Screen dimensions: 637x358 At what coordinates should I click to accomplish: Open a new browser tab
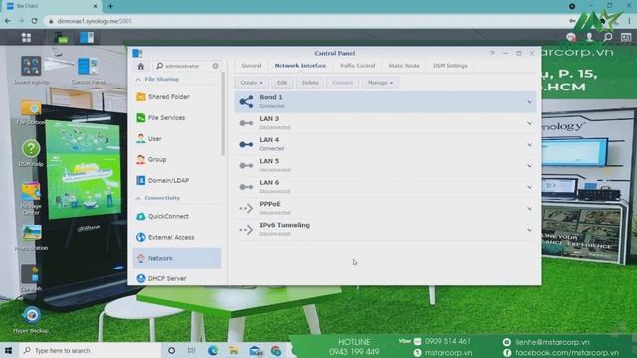[x=110, y=6]
